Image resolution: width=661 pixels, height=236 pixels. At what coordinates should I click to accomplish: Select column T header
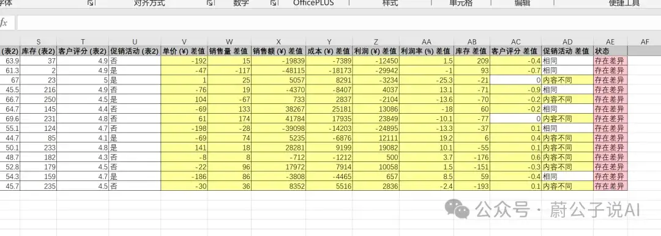point(83,42)
